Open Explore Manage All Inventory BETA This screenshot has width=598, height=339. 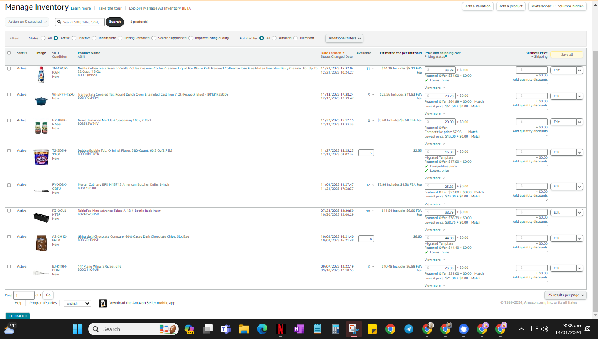[x=160, y=8]
